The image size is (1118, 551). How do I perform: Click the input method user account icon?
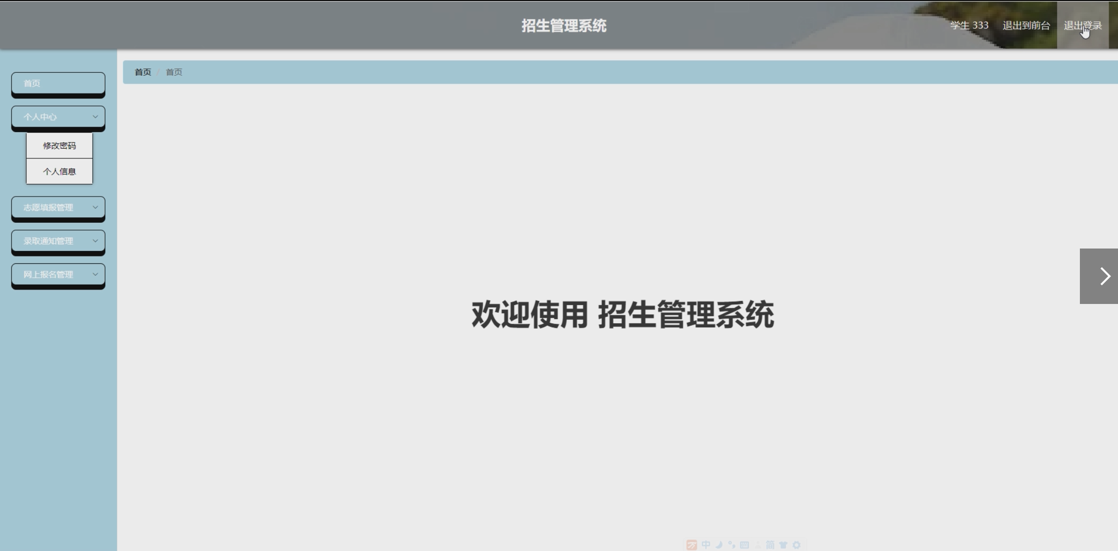(758, 545)
